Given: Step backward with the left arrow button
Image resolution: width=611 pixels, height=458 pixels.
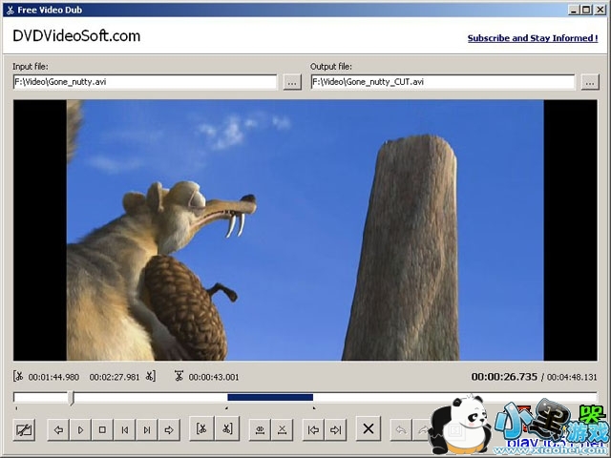Looking at the screenshot, I should 58,430.
